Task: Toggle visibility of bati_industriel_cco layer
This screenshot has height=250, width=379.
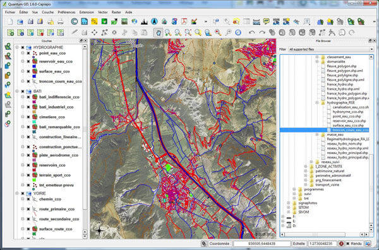Action: pos(28,107)
